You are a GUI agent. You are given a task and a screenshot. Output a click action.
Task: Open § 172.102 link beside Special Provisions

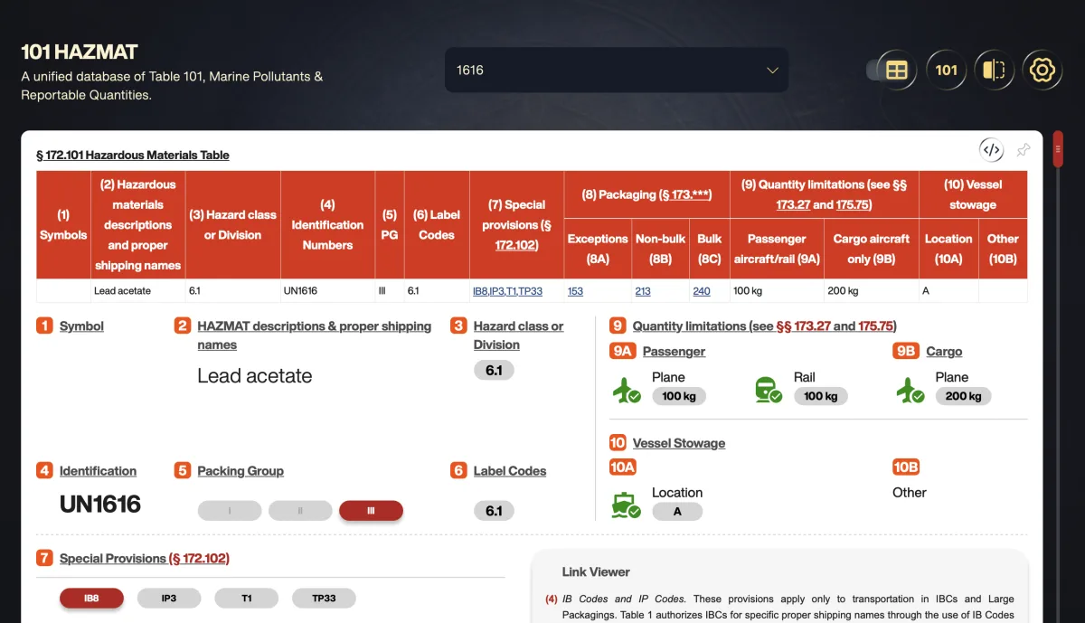[x=200, y=558]
